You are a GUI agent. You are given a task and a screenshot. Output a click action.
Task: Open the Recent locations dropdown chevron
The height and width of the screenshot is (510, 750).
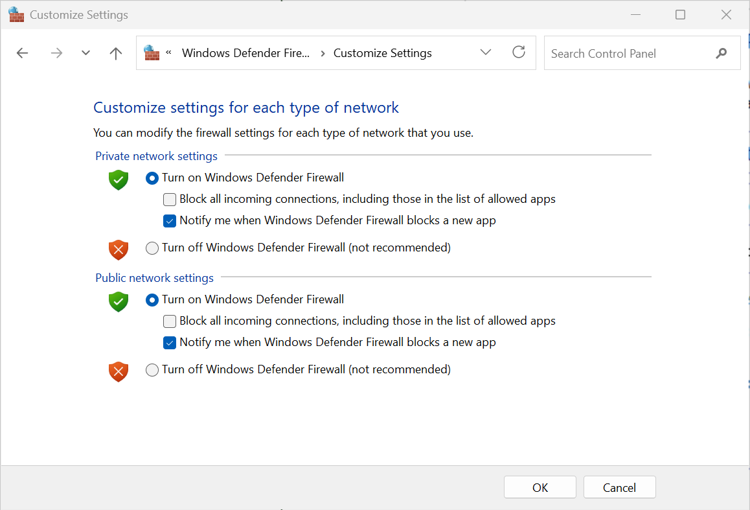tap(85, 53)
